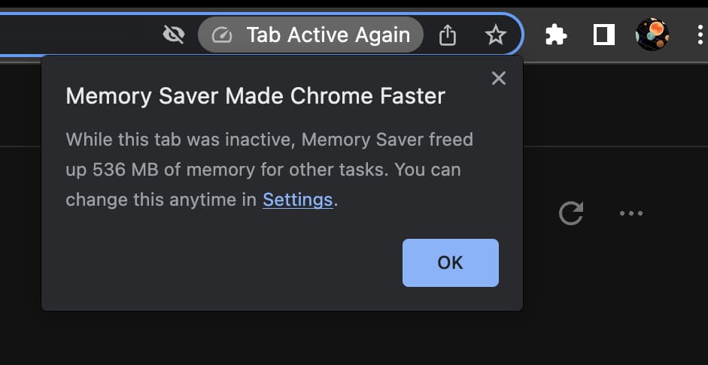
Task: Open the Chrome profile avatar menu
Action: click(652, 35)
